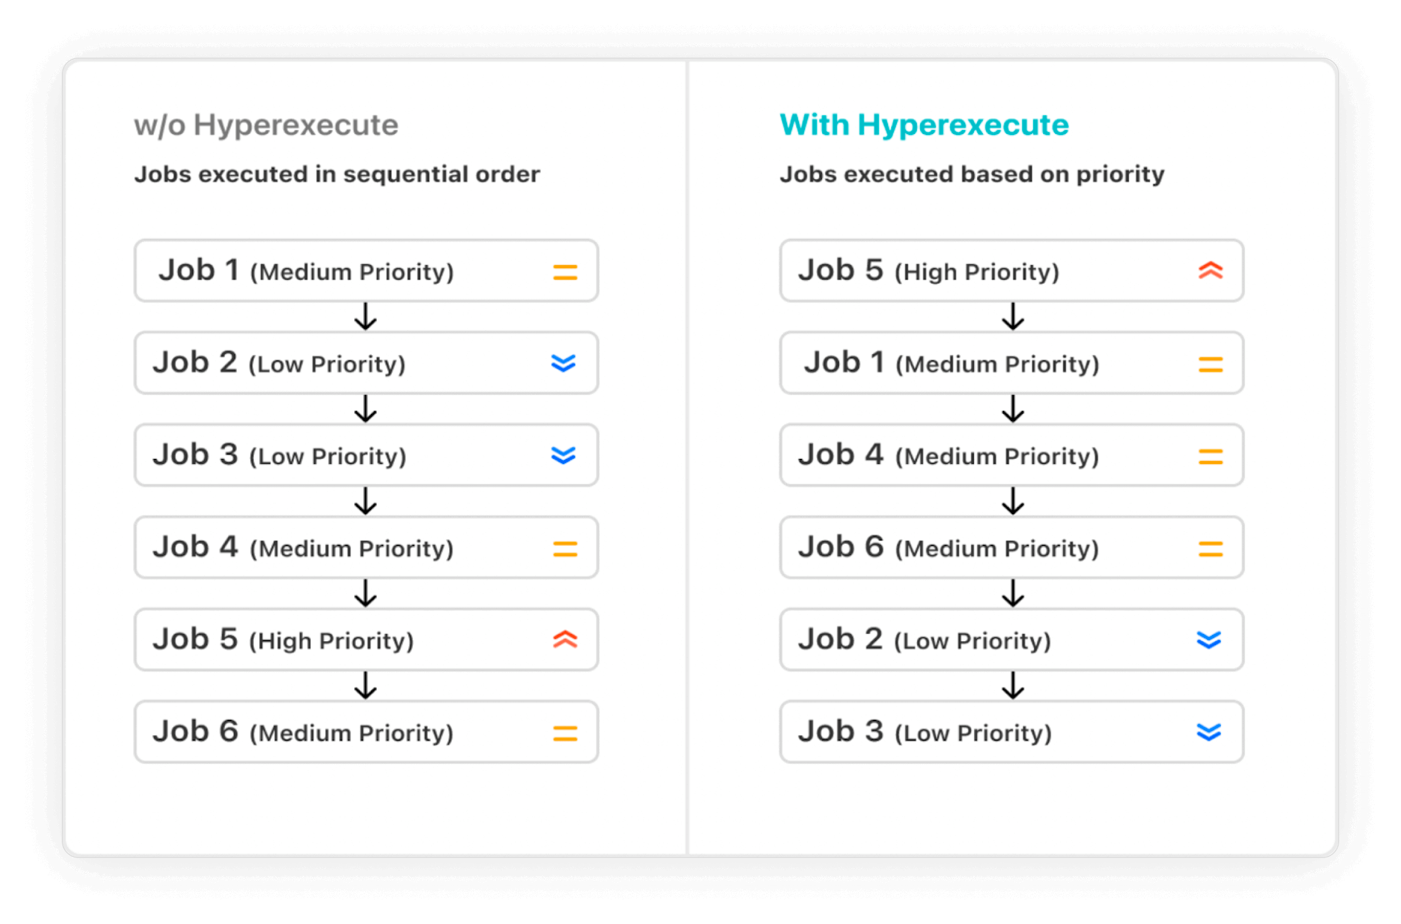Click the blue low-priority icon on right-side Job 3
1401x924 pixels.
tap(1208, 732)
